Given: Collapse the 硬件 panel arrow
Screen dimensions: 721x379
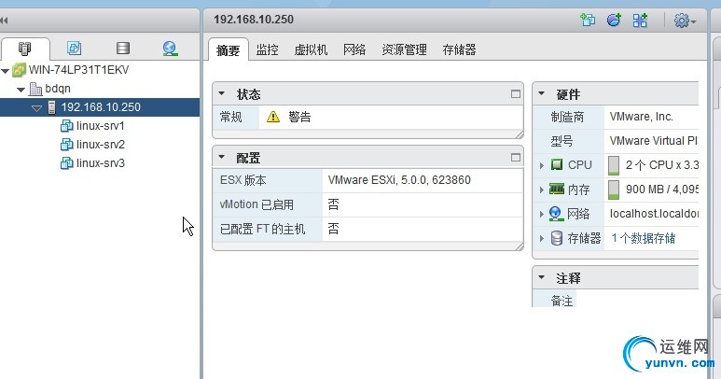Looking at the screenshot, I should pos(542,93).
